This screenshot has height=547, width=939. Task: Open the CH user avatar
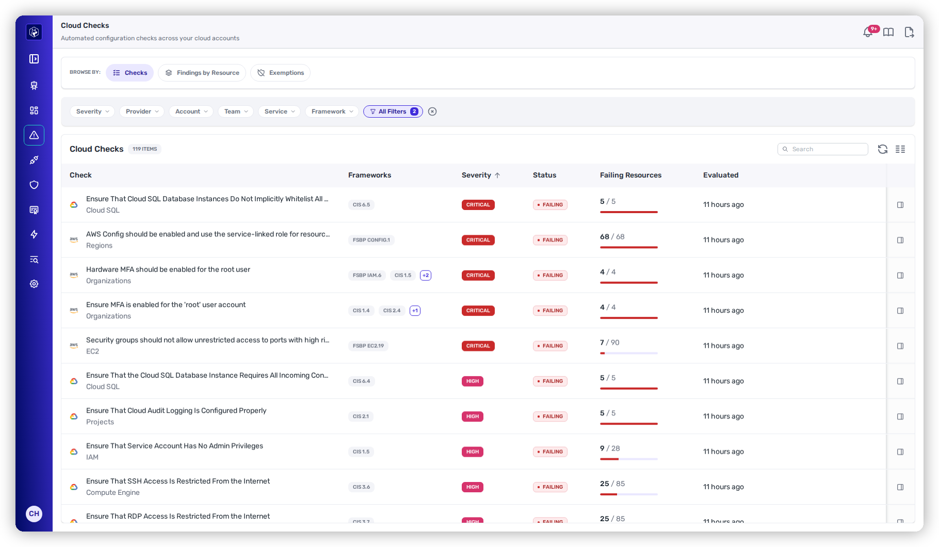[34, 514]
